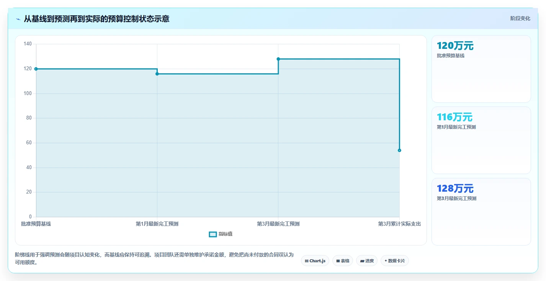Select the 数据卡片 tag chip
546x281 pixels.
395,261
